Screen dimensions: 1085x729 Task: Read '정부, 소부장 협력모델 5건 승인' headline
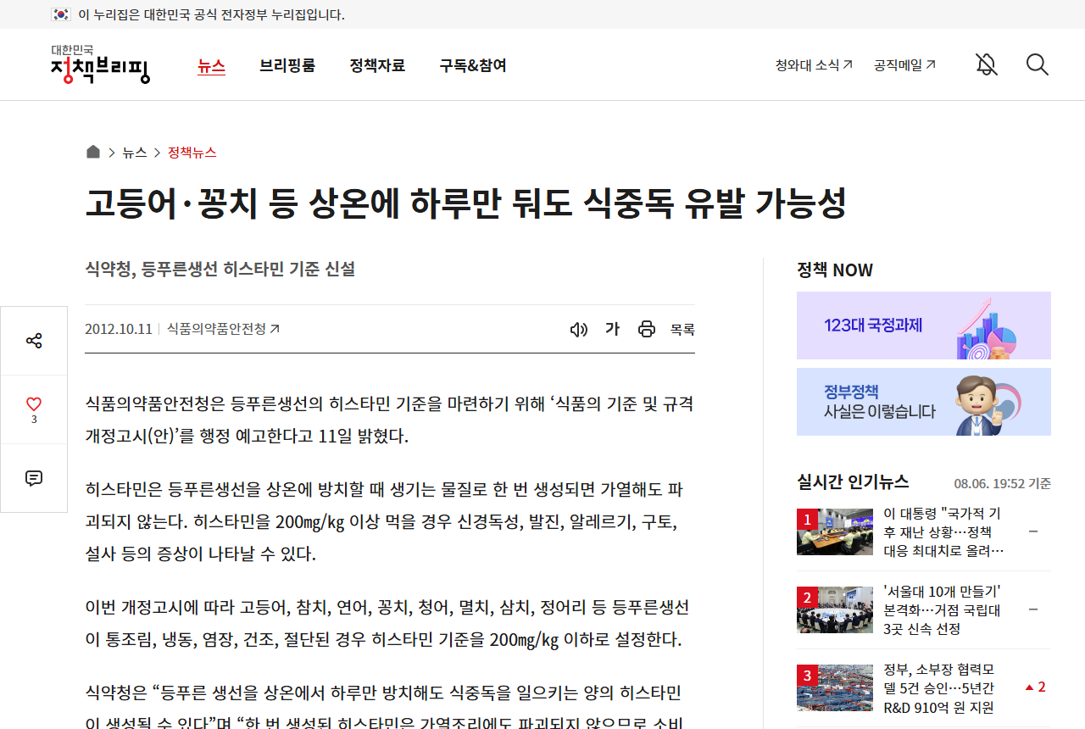tap(939, 687)
